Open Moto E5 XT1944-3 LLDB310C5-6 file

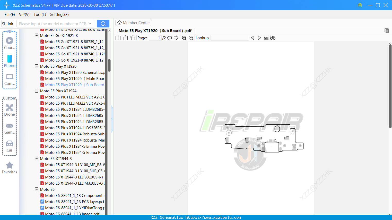(73, 177)
